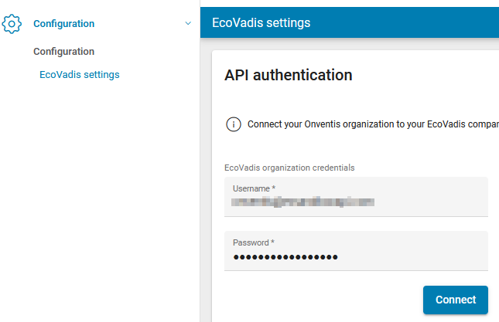This screenshot has width=499, height=322.
Task: Click the Password * field label
Action: pos(254,242)
